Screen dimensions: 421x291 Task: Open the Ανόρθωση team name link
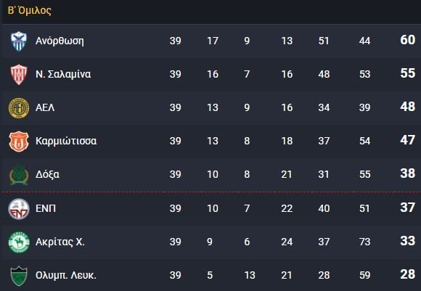coord(60,41)
